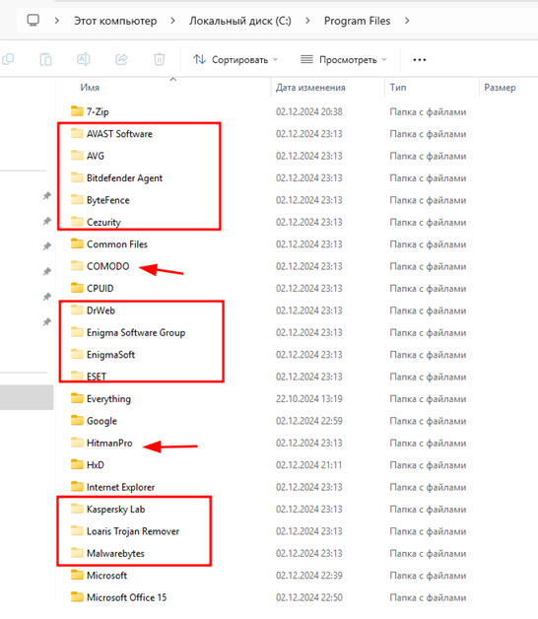Click the Copy toolbar icon
The image size is (538, 619).
[8, 59]
